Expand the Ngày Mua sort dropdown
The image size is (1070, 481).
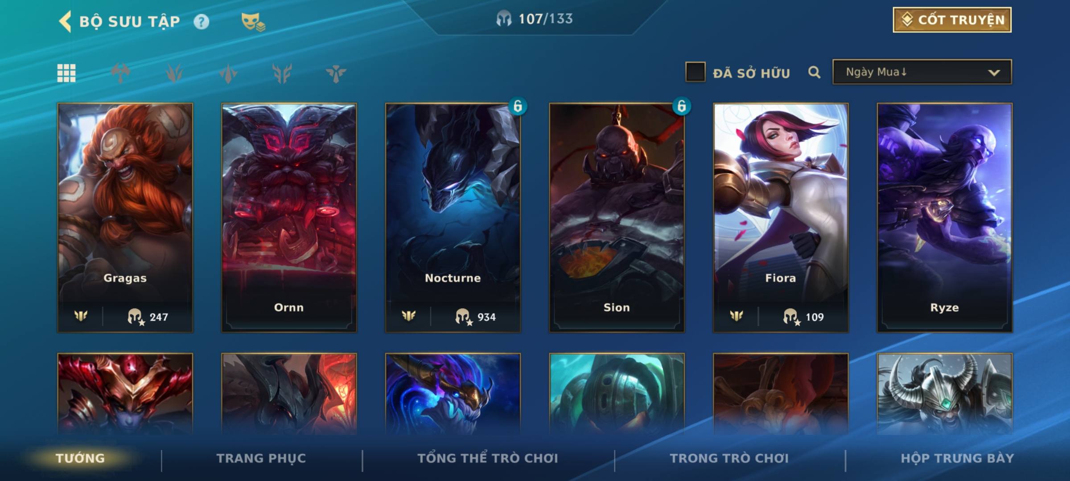point(922,72)
